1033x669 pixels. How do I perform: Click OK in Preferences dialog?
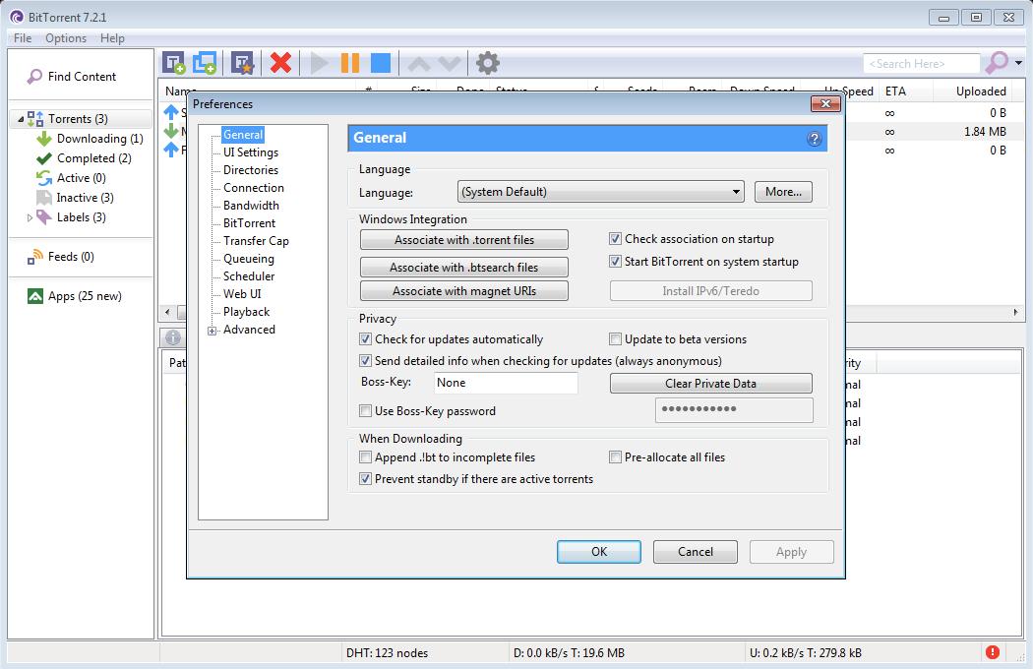pyautogui.click(x=599, y=552)
